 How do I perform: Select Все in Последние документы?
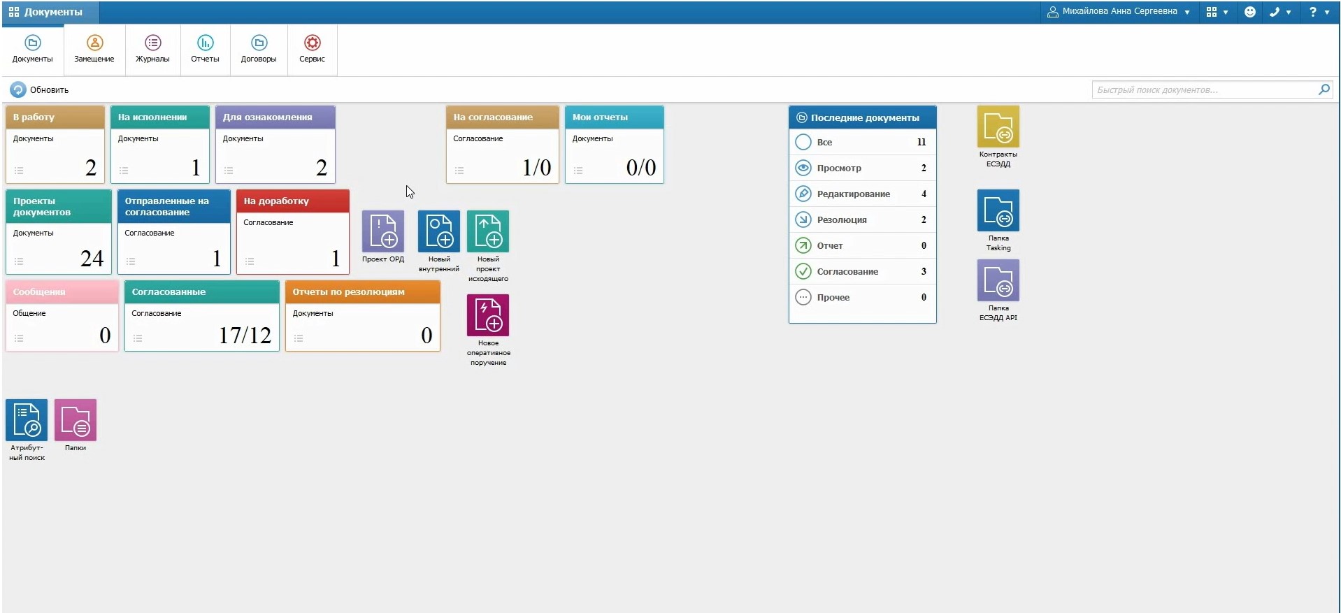click(x=863, y=142)
